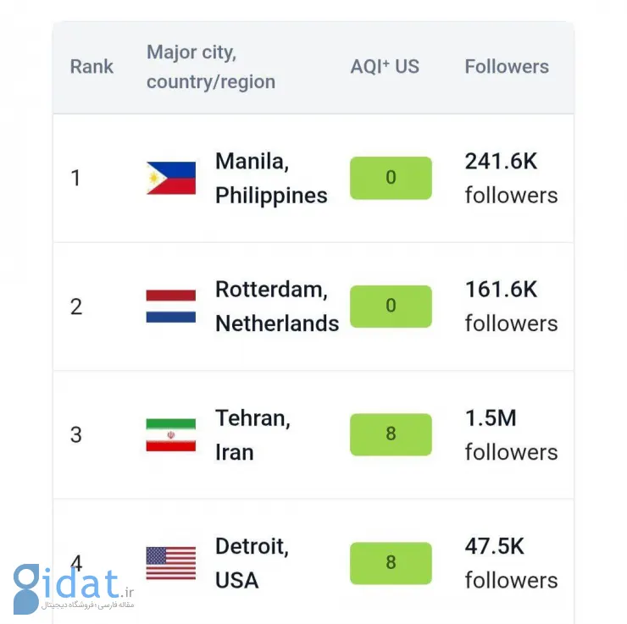Click Detroit's AQI 8 badge
Screen dimensions: 627x624
pos(391,563)
